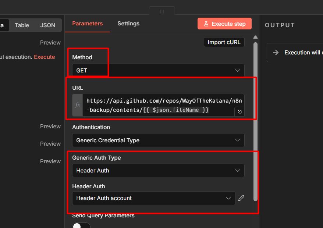Expand the Authentication dropdown
This screenshot has width=323, height=228.
(x=158, y=140)
